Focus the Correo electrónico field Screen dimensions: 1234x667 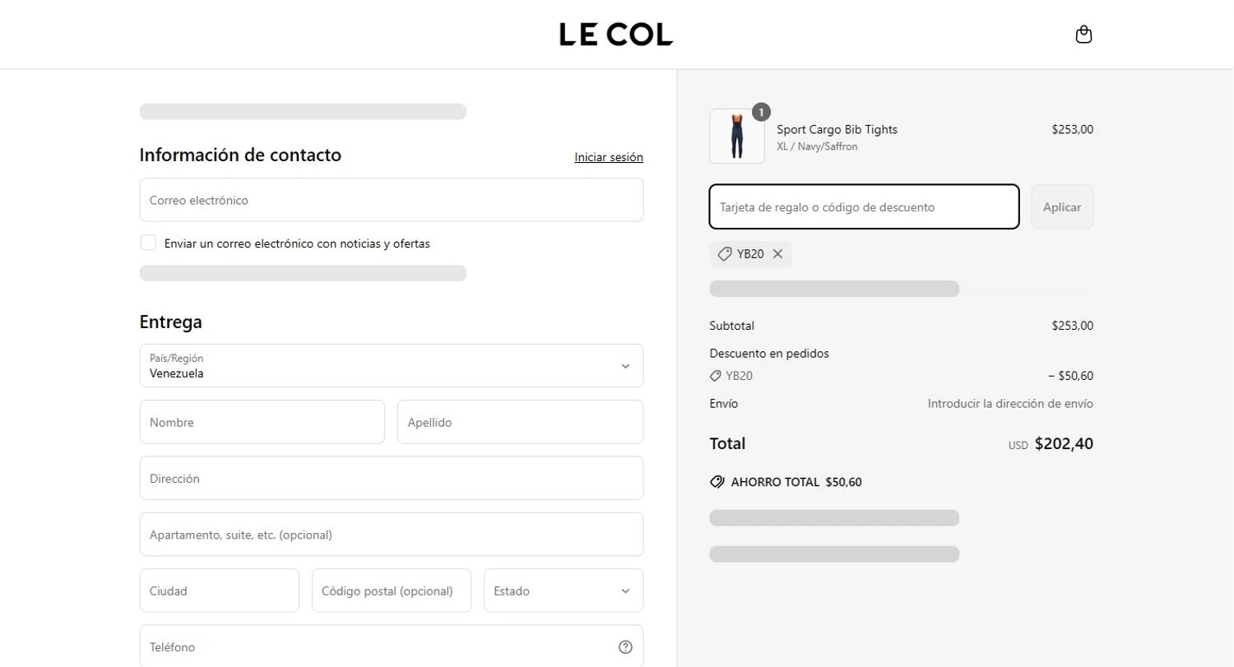[x=392, y=200]
